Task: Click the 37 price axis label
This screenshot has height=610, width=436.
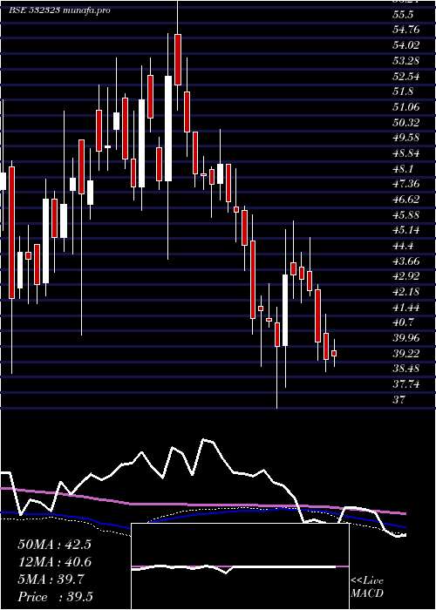Action: 399,399
